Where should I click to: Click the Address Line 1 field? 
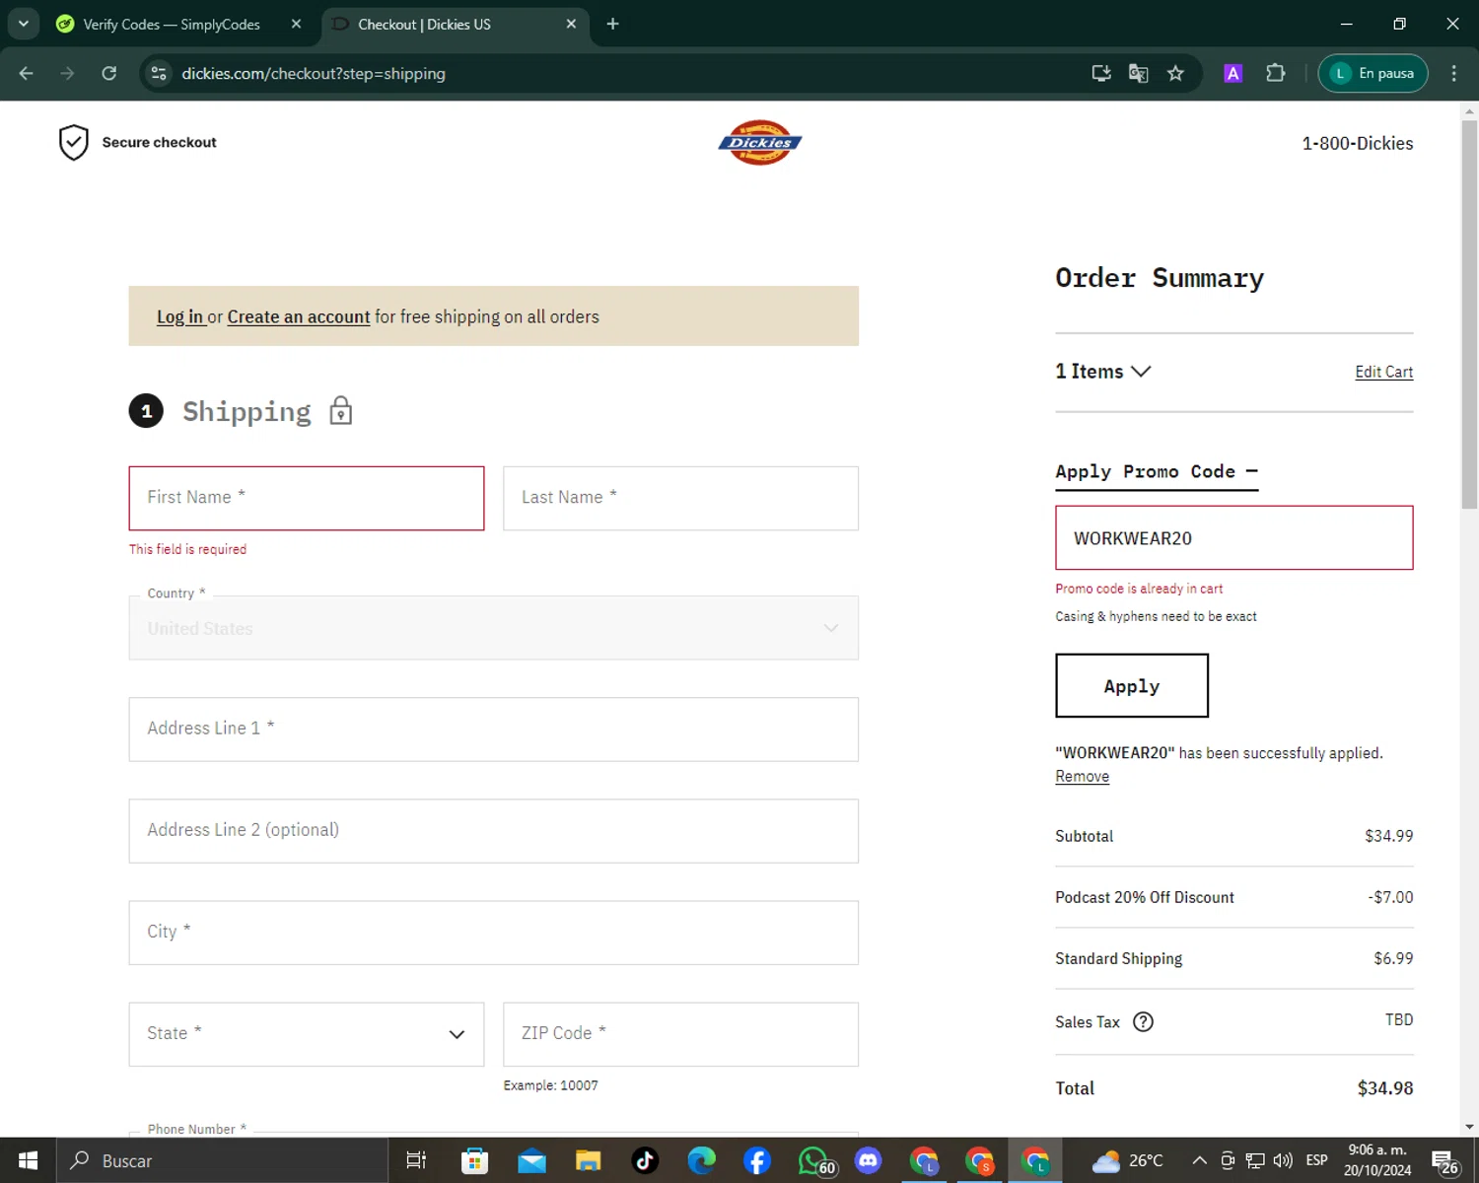pos(493,730)
